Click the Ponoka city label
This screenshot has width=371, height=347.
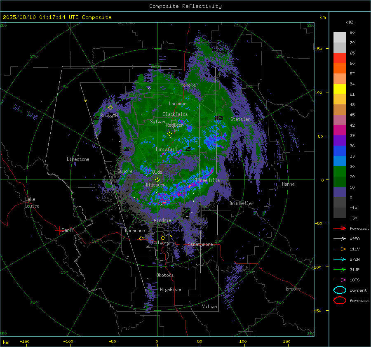[x=188, y=85]
